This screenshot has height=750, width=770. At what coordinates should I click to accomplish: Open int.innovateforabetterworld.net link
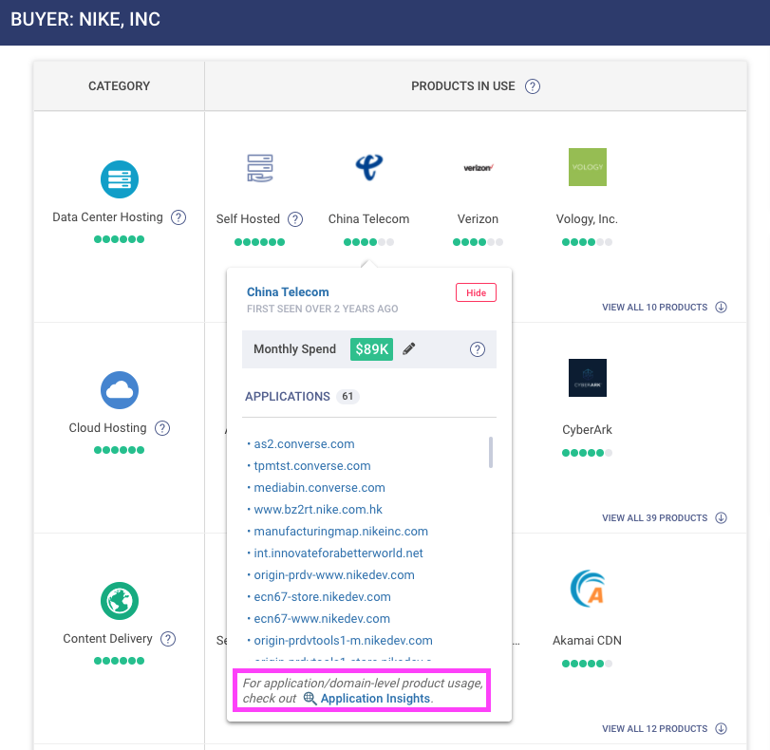[x=338, y=553]
